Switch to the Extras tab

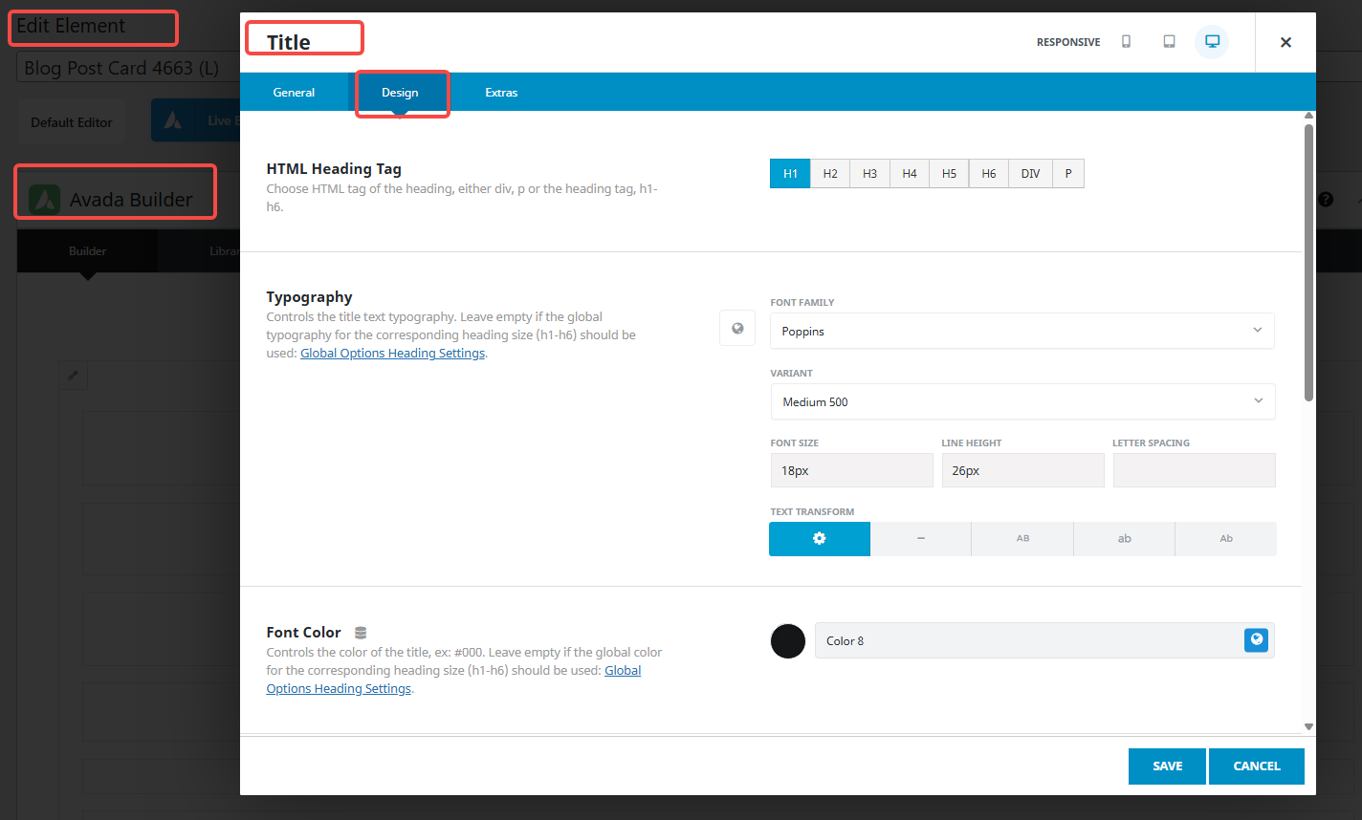(x=501, y=93)
